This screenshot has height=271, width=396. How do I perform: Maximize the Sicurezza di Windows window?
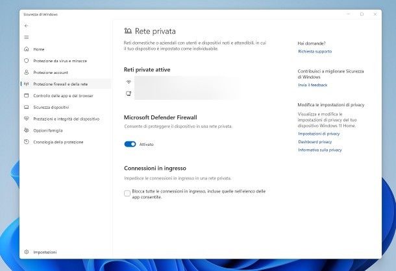[362, 14]
